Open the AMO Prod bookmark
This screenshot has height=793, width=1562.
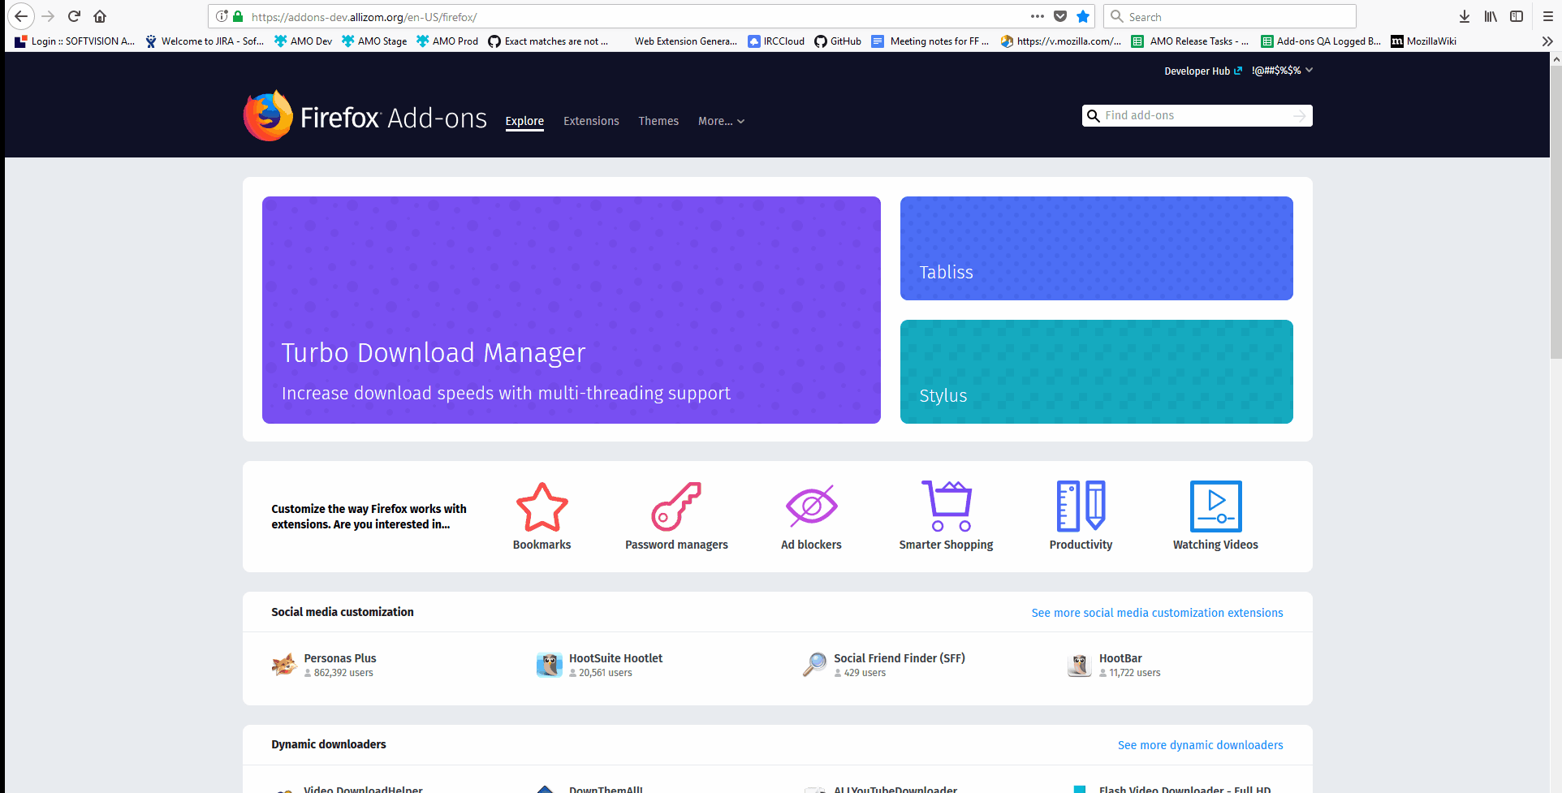point(447,41)
